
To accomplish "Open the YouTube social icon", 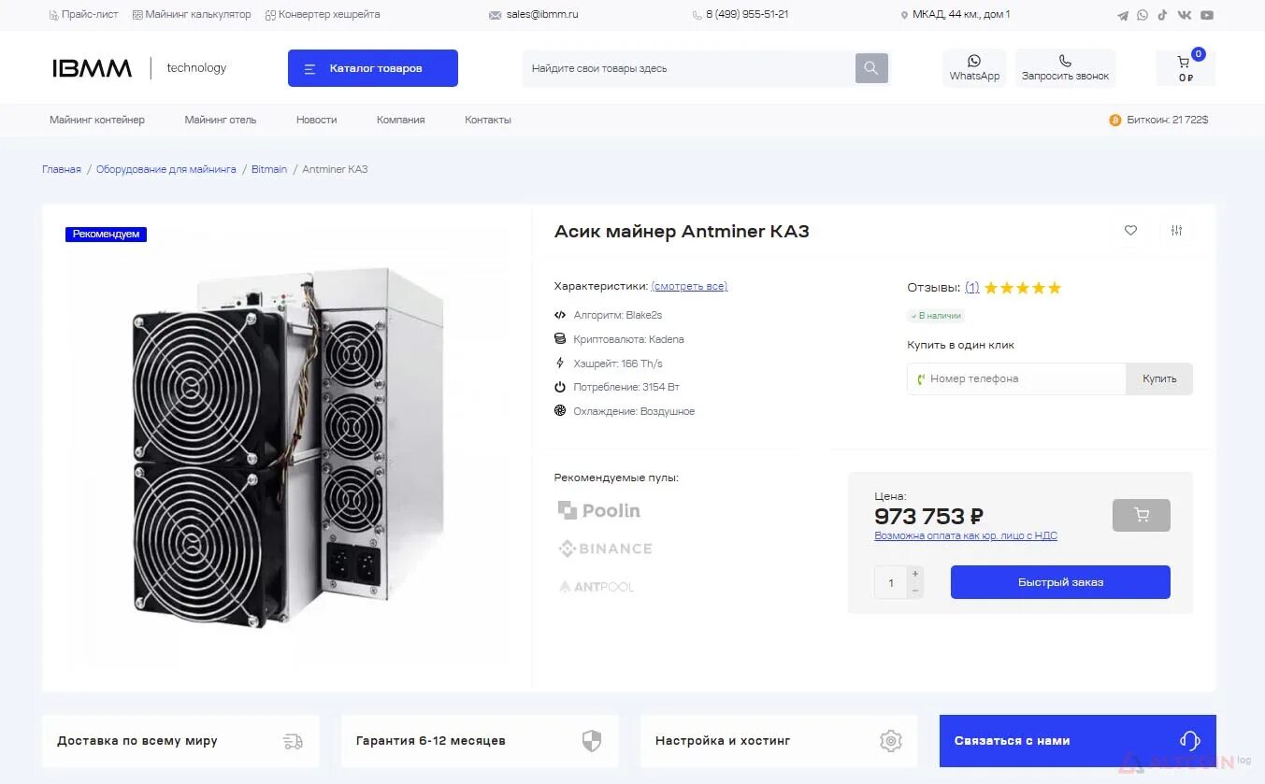I will (x=1207, y=15).
